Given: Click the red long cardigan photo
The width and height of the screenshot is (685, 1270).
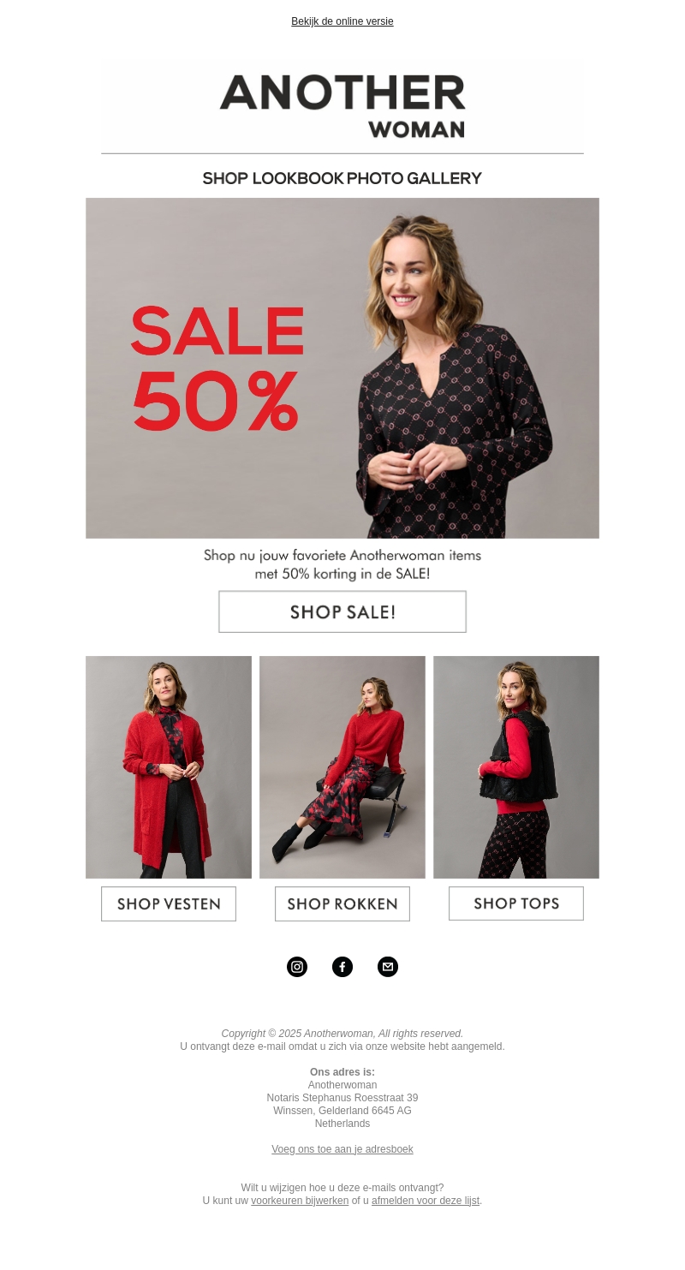Looking at the screenshot, I should 169,767.
